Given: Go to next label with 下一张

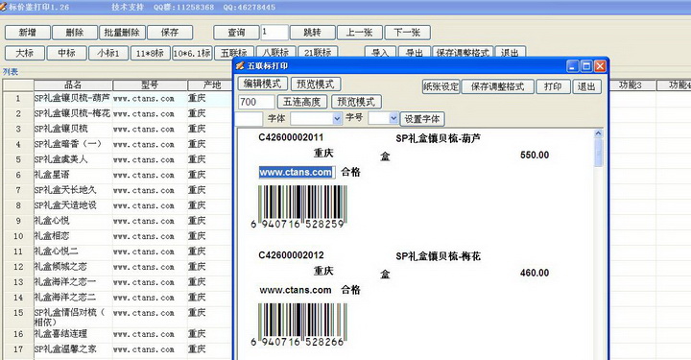Looking at the screenshot, I should [407, 33].
